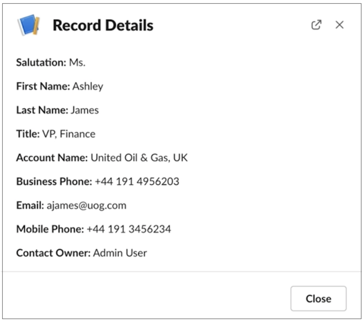Select the title VP, Finance
The width and height of the screenshot is (364, 323).
click(69, 134)
